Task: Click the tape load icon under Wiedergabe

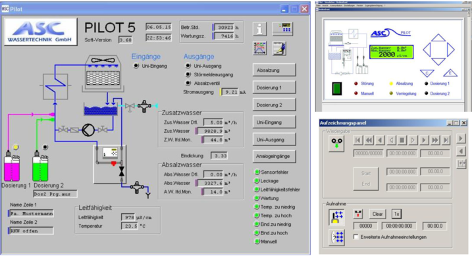Action: click(x=336, y=143)
